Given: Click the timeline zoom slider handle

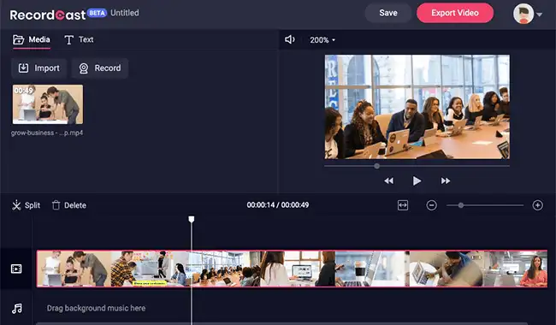Looking at the screenshot, I should (x=460, y=205).
